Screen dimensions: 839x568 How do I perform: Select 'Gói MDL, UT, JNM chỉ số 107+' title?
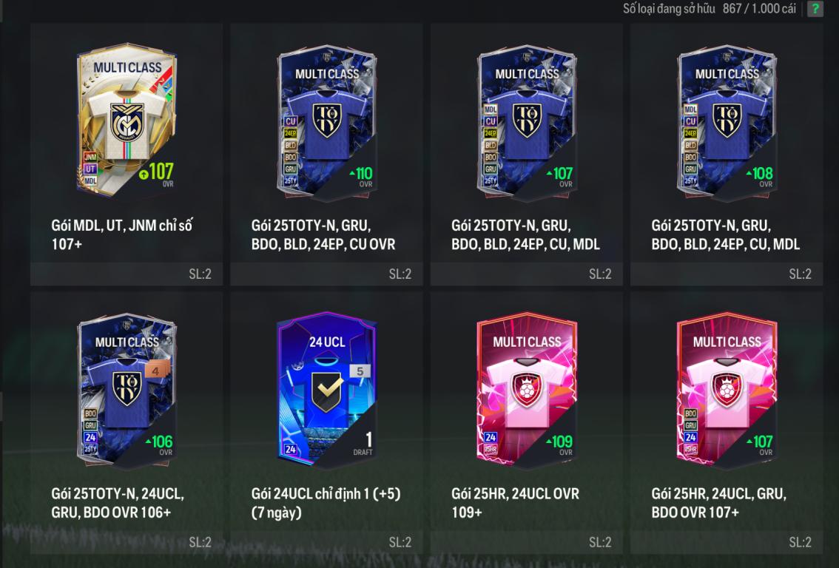(122, 234)
